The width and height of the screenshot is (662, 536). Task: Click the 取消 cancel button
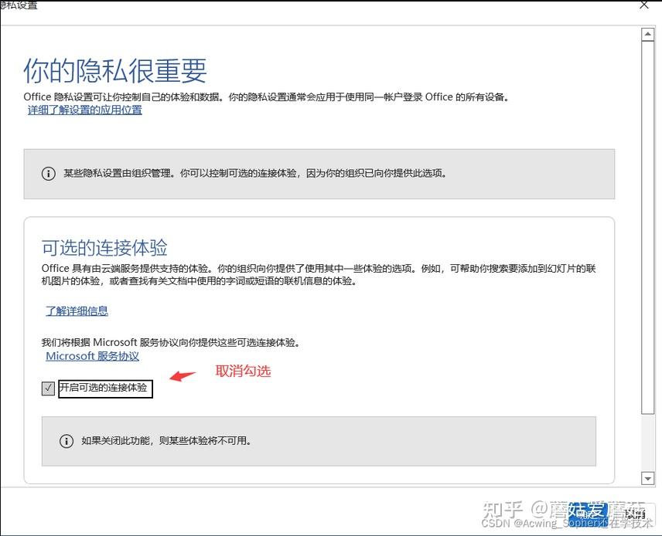634,514
